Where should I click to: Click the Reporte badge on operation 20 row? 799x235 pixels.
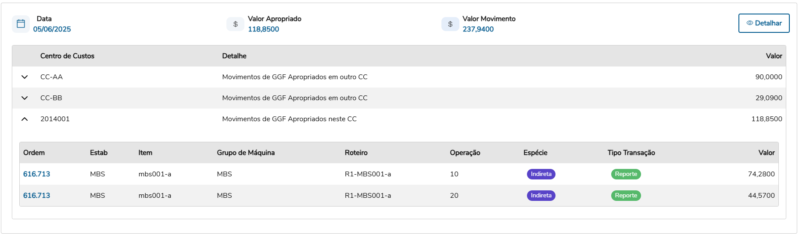(626, 196)
